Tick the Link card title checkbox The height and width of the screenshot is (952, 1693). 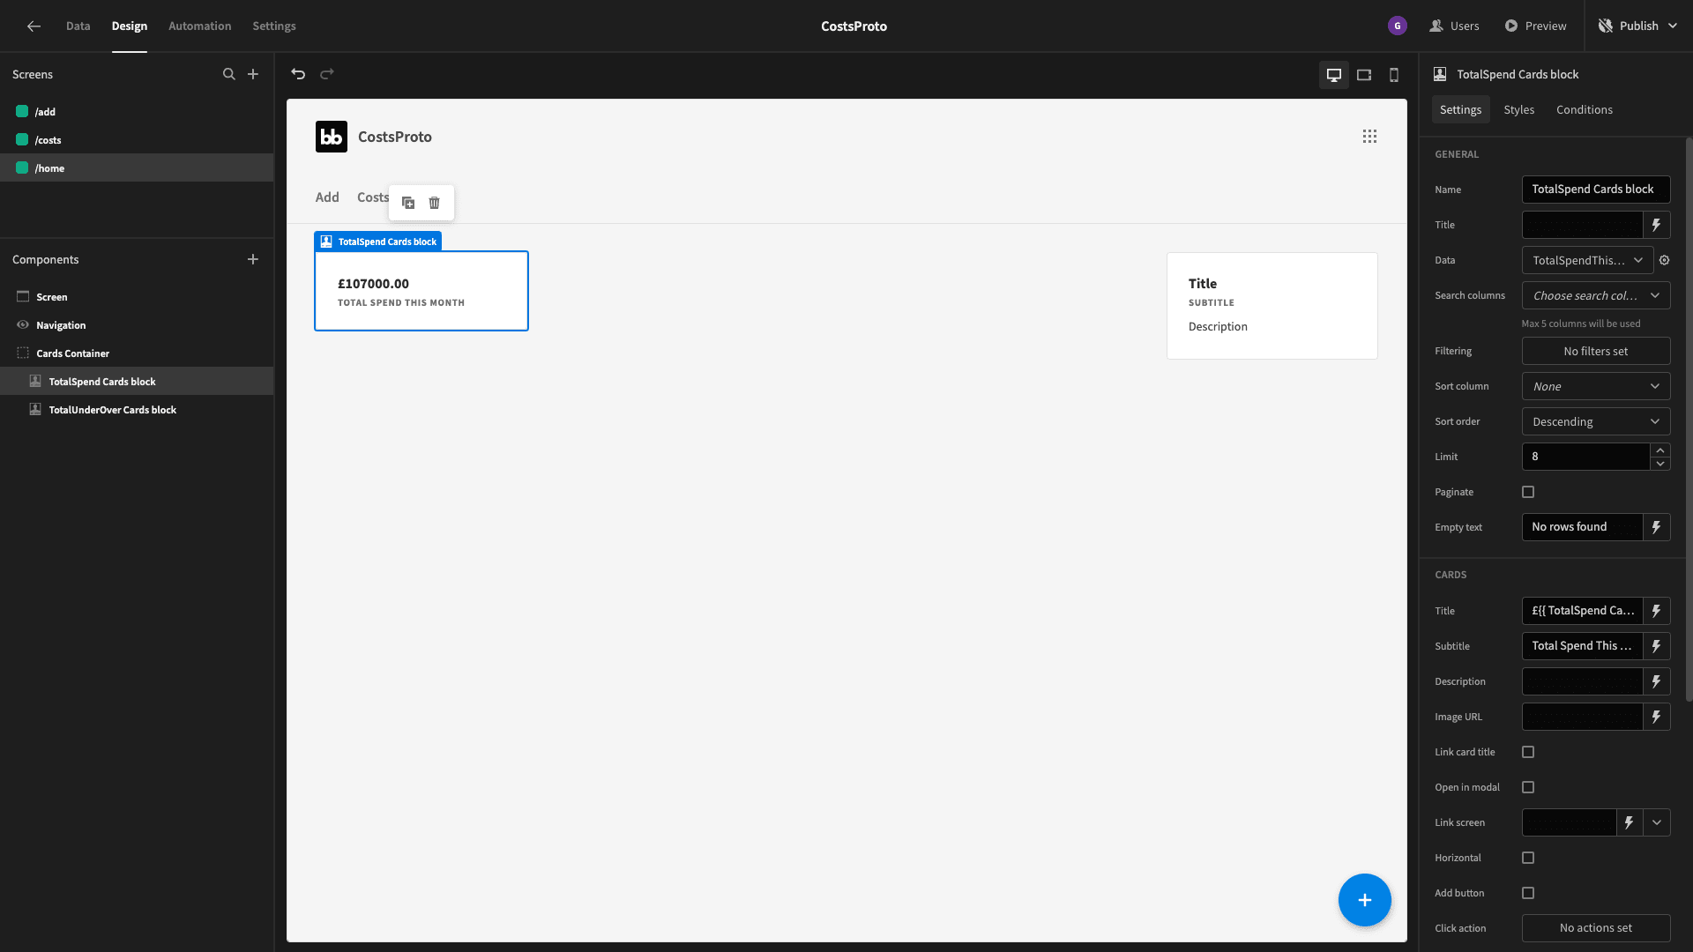pos(1528,752)
